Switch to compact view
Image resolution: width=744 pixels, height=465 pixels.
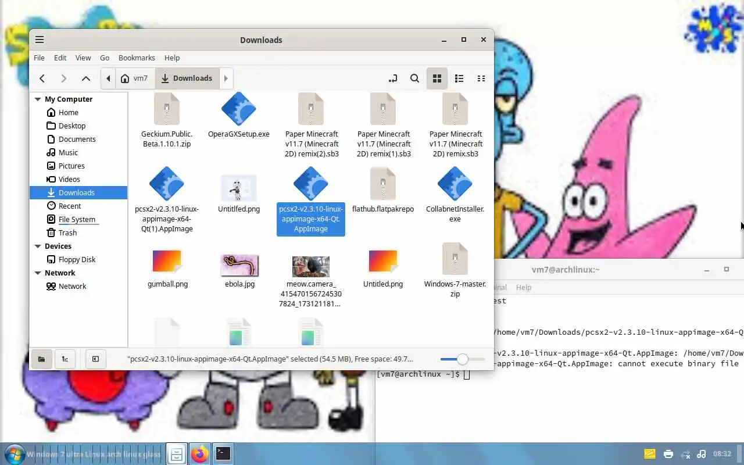(x=481, y=78)
